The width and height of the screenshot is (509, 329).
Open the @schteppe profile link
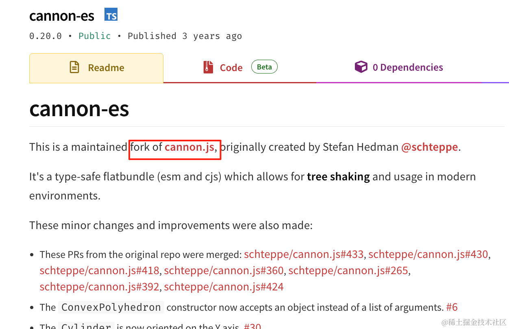(x=430, y=147)
